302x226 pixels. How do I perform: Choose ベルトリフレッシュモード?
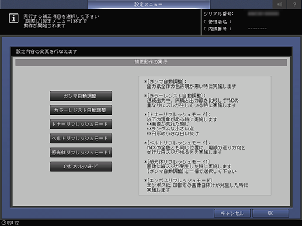[81, 139]
